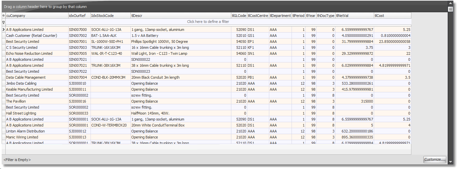Select the 'Cash Customer (Retail Counter)' cell
This screenshot has width=457, height=169.
click(x=37, y=36)
